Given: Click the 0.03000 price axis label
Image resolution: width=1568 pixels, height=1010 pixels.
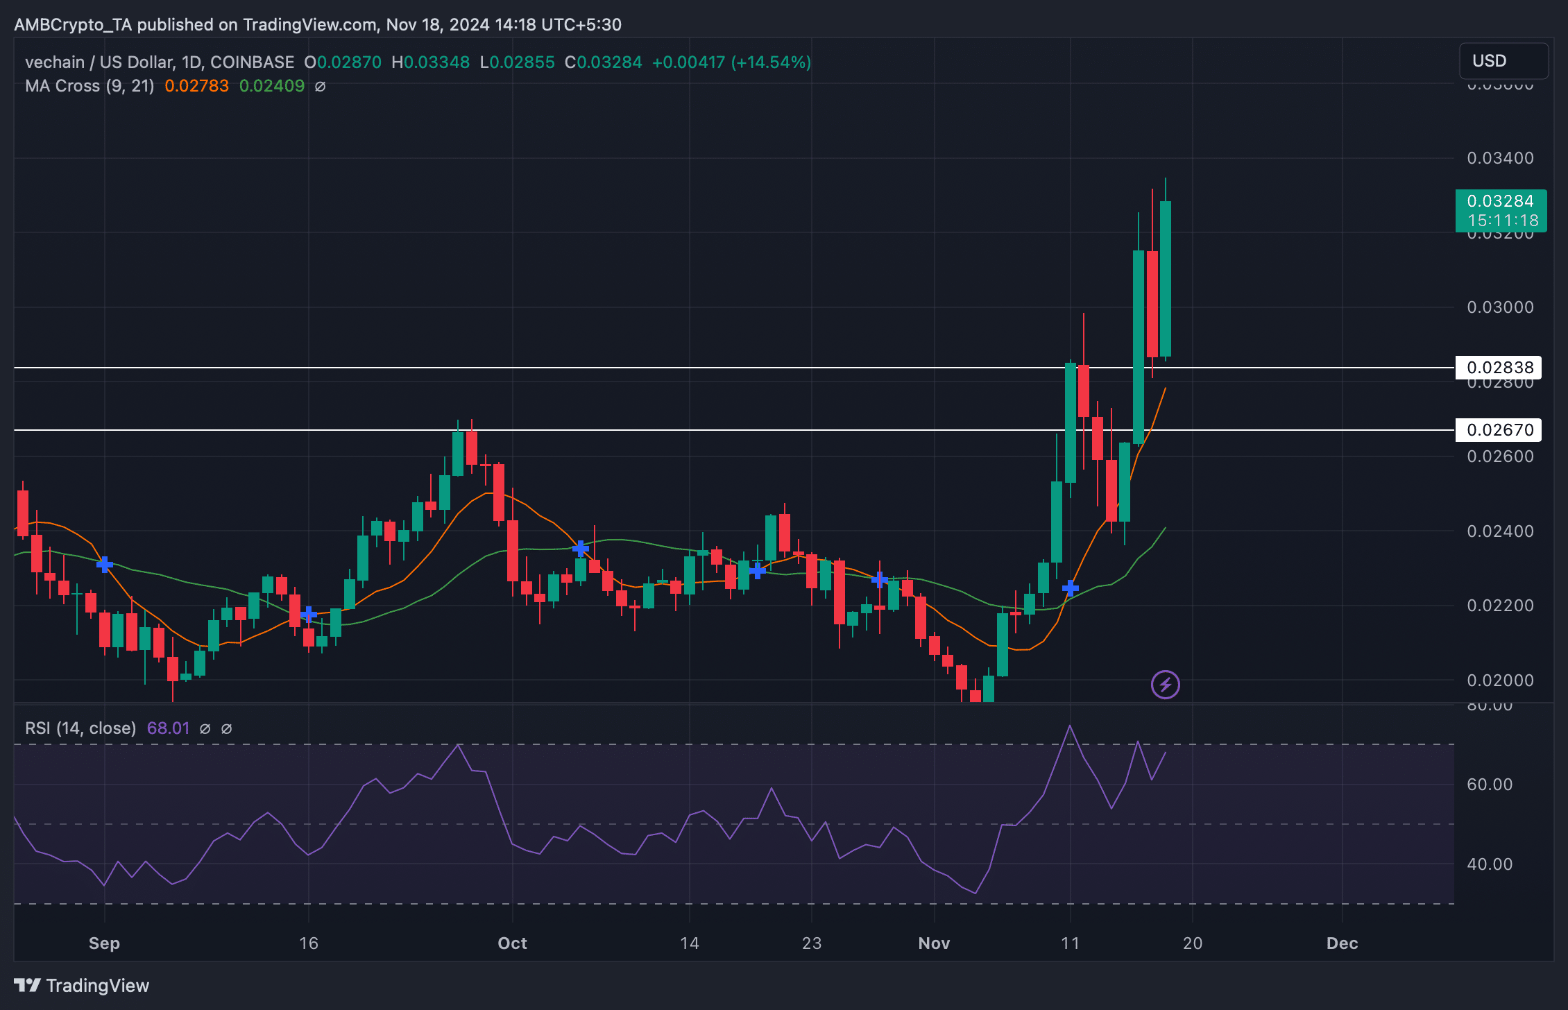Looking at the screenshot, I should point(1501,307).
